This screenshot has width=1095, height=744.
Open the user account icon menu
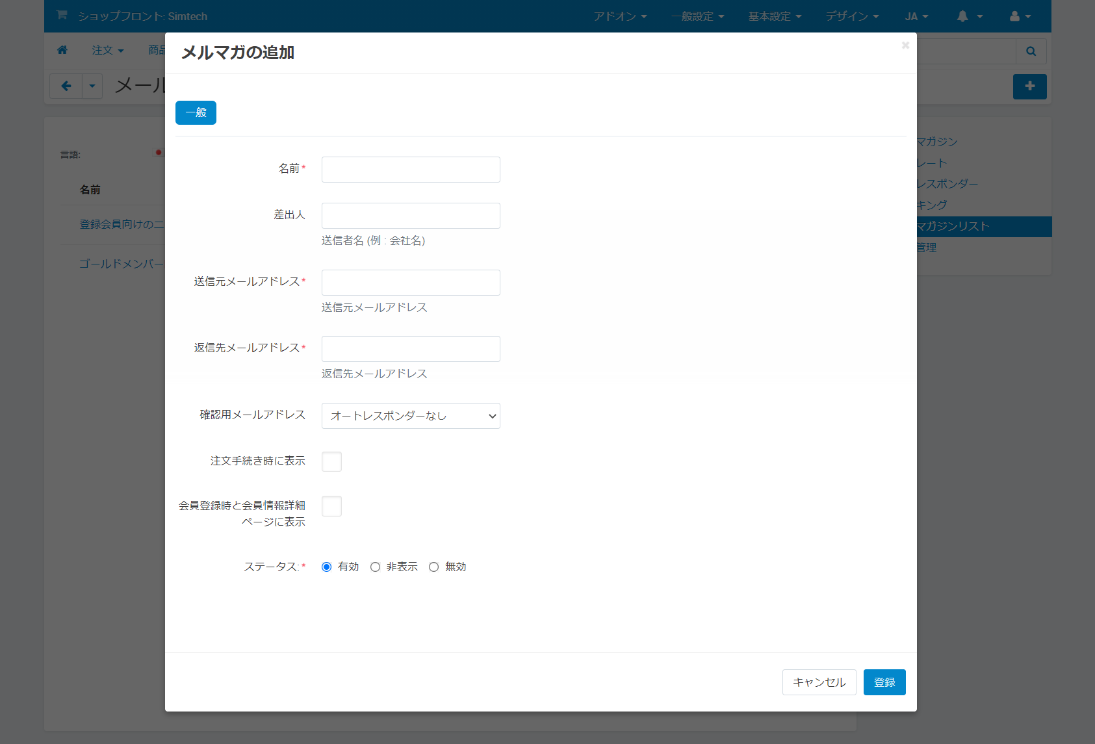(1020, 16)
